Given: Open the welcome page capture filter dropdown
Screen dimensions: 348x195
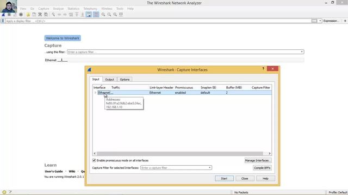Looking at the screenshot, I should tap(302, 52).
